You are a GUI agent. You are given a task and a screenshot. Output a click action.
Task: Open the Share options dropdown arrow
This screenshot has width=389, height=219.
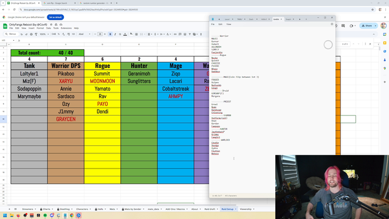[x=376, y=26]
